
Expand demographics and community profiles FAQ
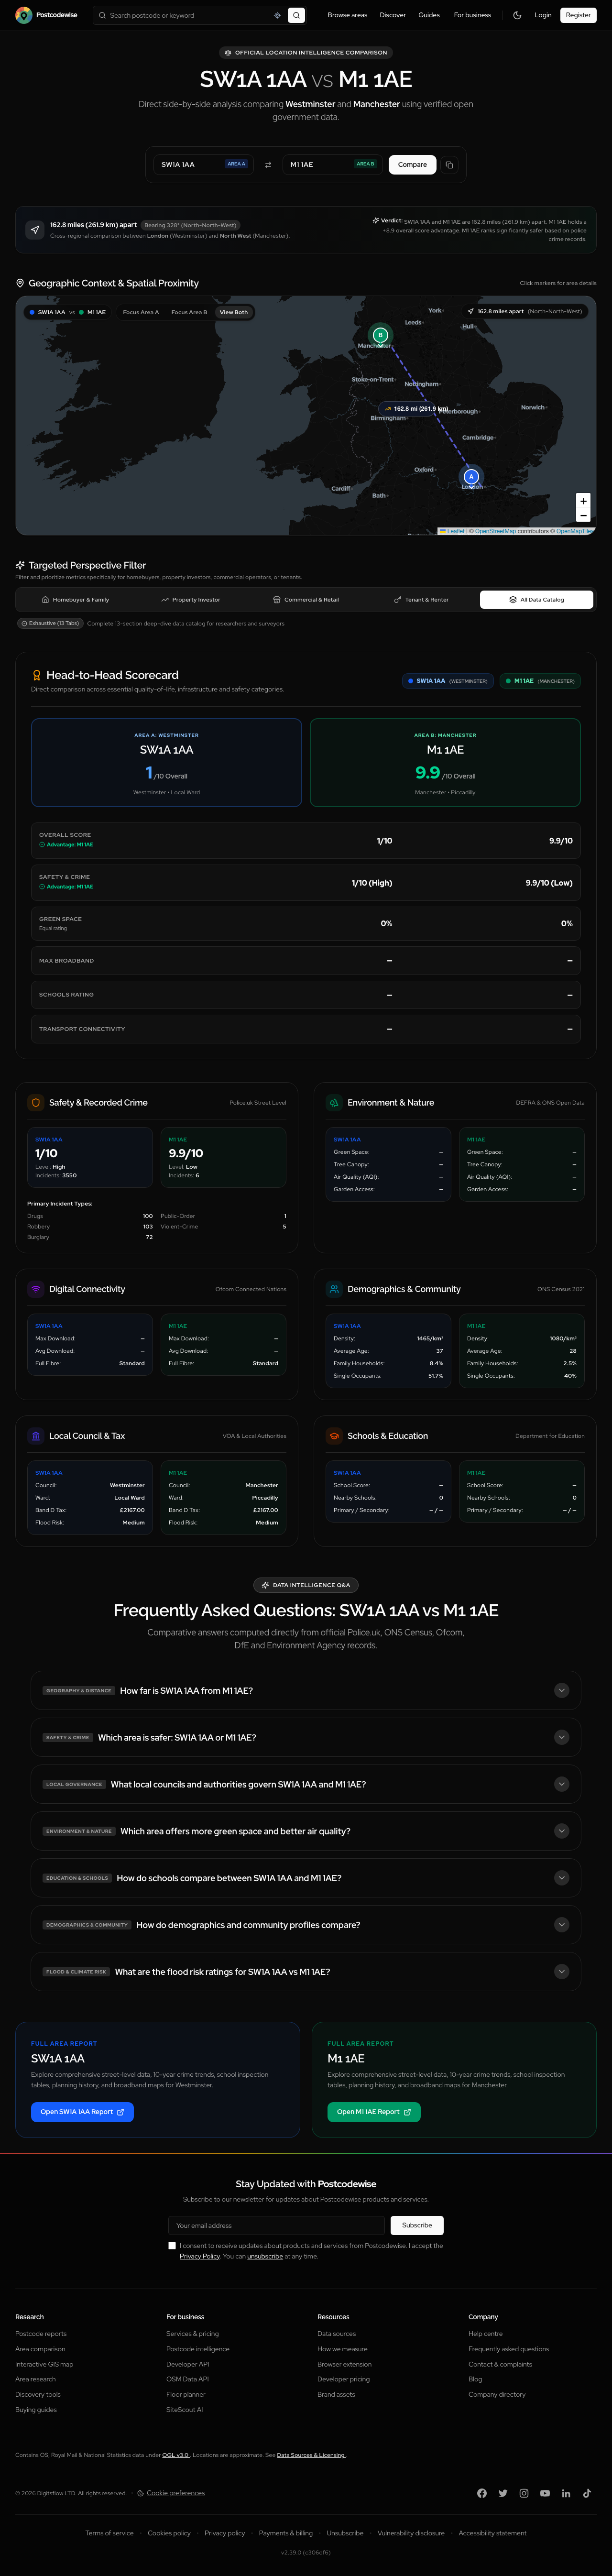(x=306, y=1925)
